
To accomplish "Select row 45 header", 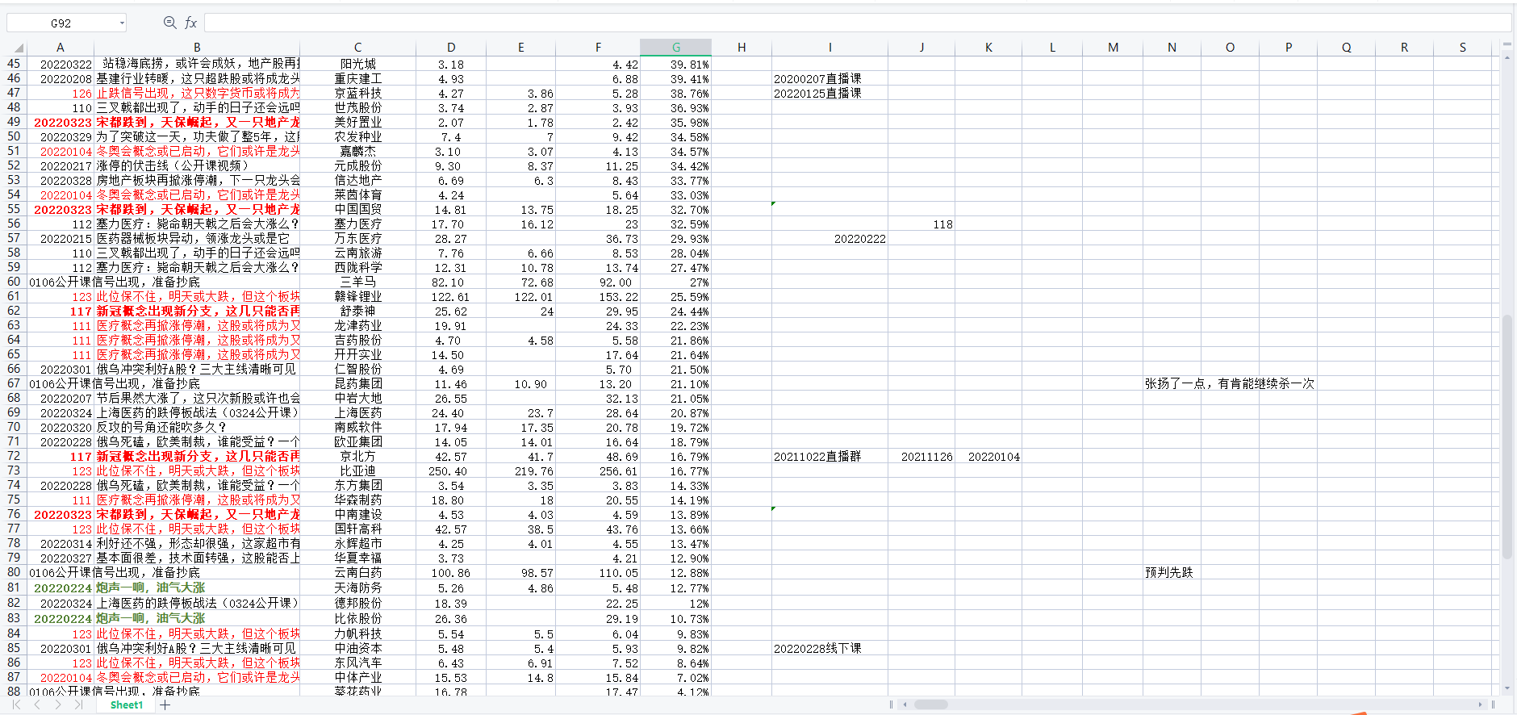I will tap(14, 64).
